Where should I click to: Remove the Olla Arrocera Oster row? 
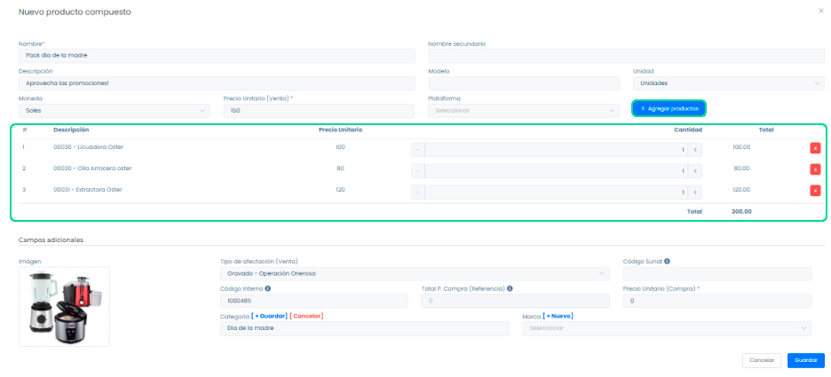tap(815, 169)
